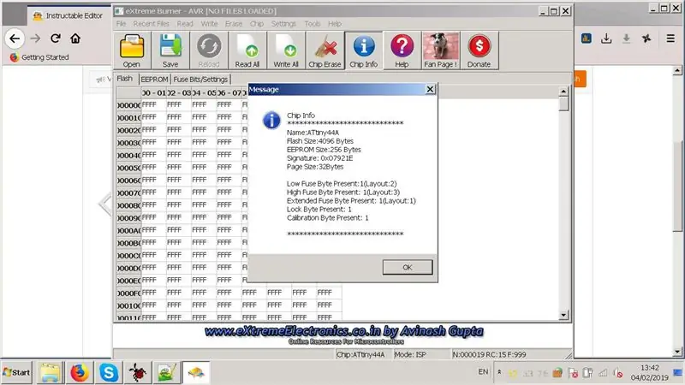Click the Save toolbar icon

(170, 50)
